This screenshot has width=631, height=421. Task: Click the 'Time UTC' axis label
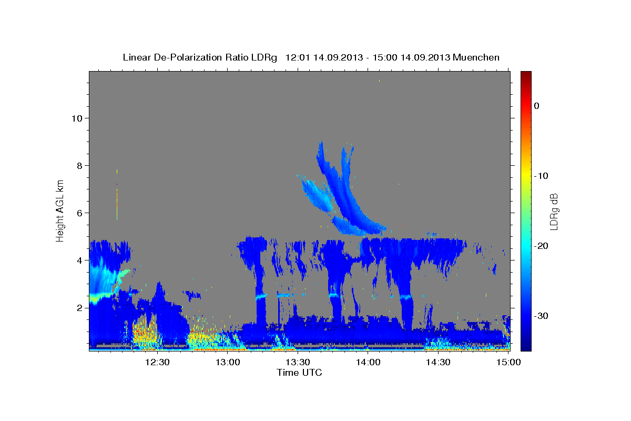[299, 373]
